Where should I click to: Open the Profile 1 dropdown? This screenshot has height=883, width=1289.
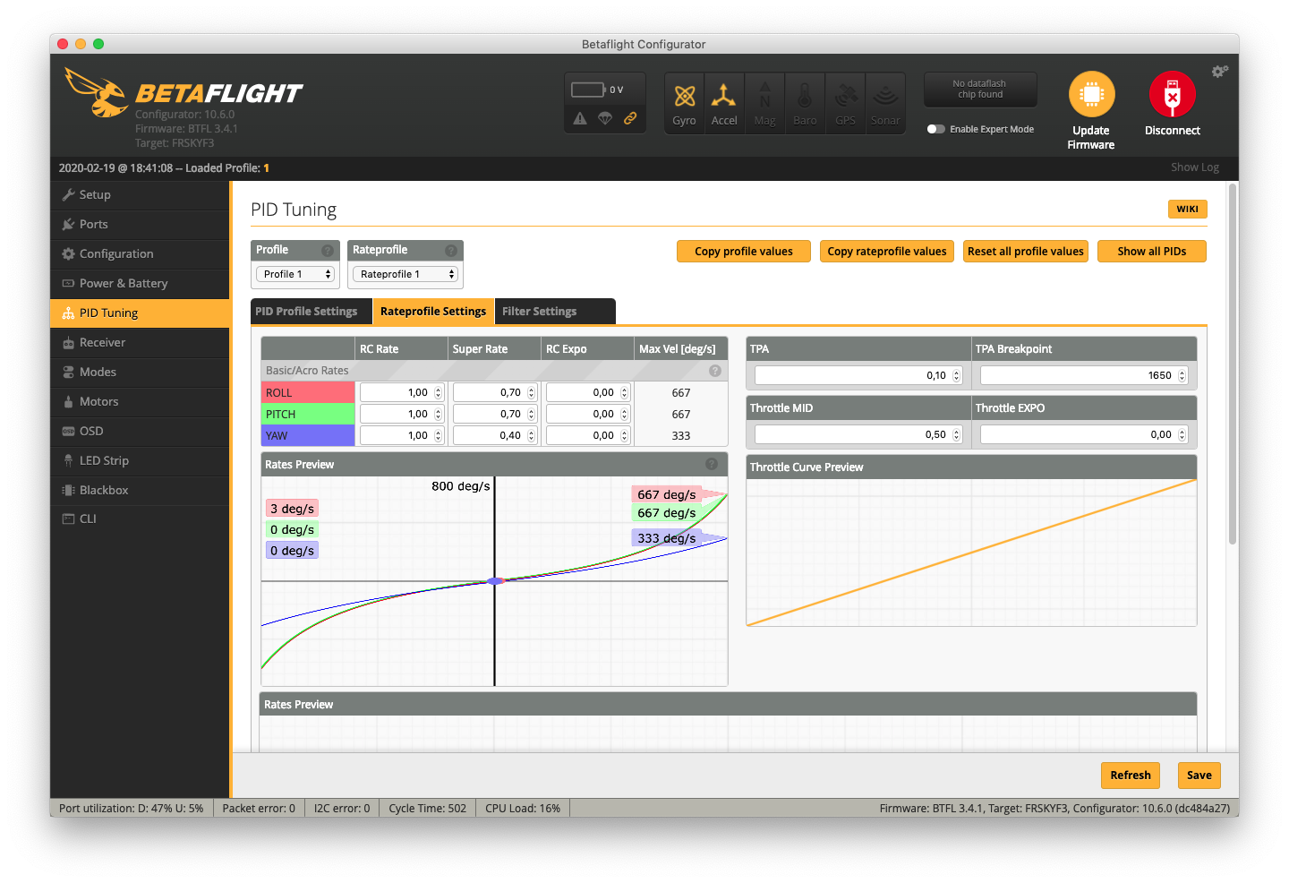click(x=295, y=274)
